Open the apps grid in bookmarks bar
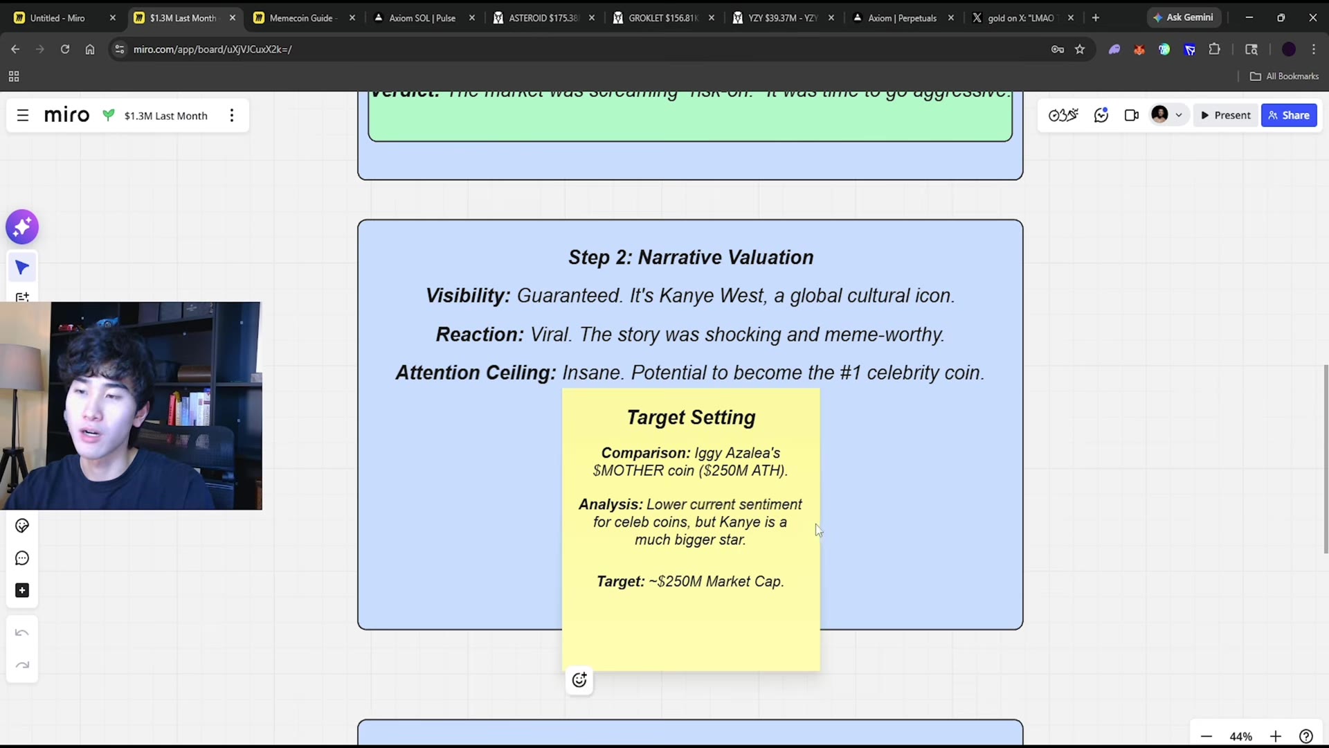This screenshot has height=748, width=1329. click(14, 76)
